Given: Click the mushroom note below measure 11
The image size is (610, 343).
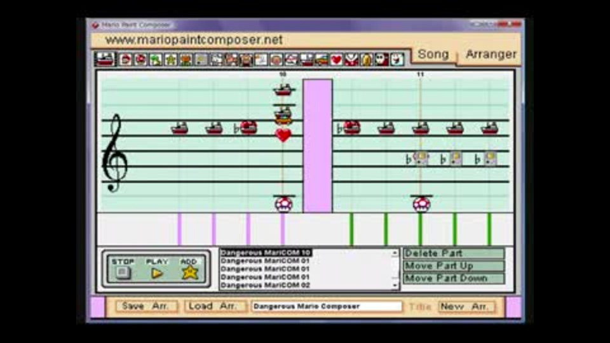Looking at the screenshot, I should pyautogui.click(x=421, y=204).
